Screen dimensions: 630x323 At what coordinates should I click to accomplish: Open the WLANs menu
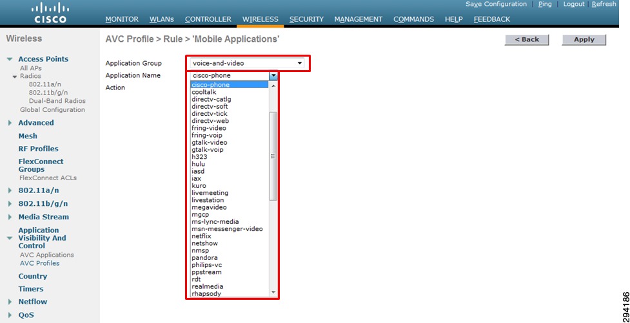click(x=161, y=19)
